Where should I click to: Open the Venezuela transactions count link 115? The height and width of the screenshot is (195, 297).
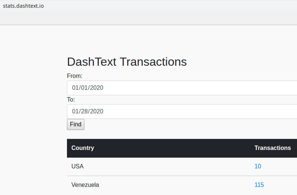click(x=259, y=185)
